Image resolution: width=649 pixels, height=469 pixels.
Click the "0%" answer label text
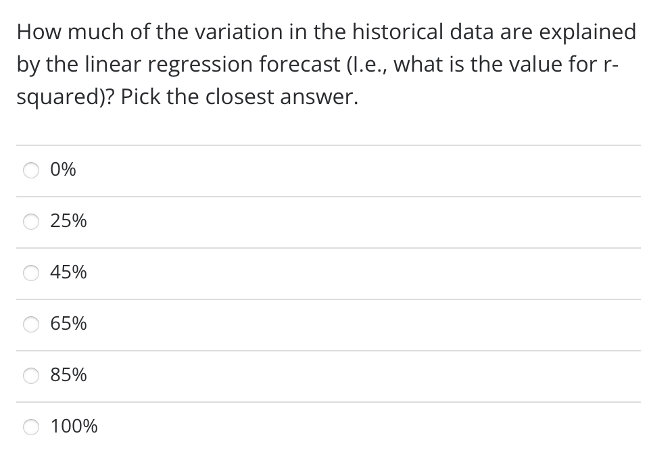point(64,170)
